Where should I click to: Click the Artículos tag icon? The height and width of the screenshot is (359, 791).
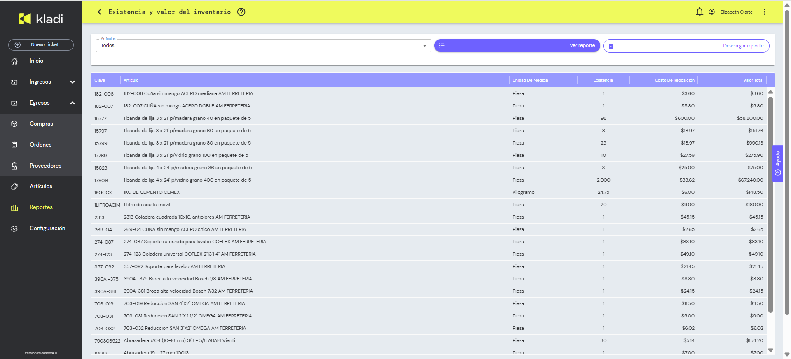[14, 186]
